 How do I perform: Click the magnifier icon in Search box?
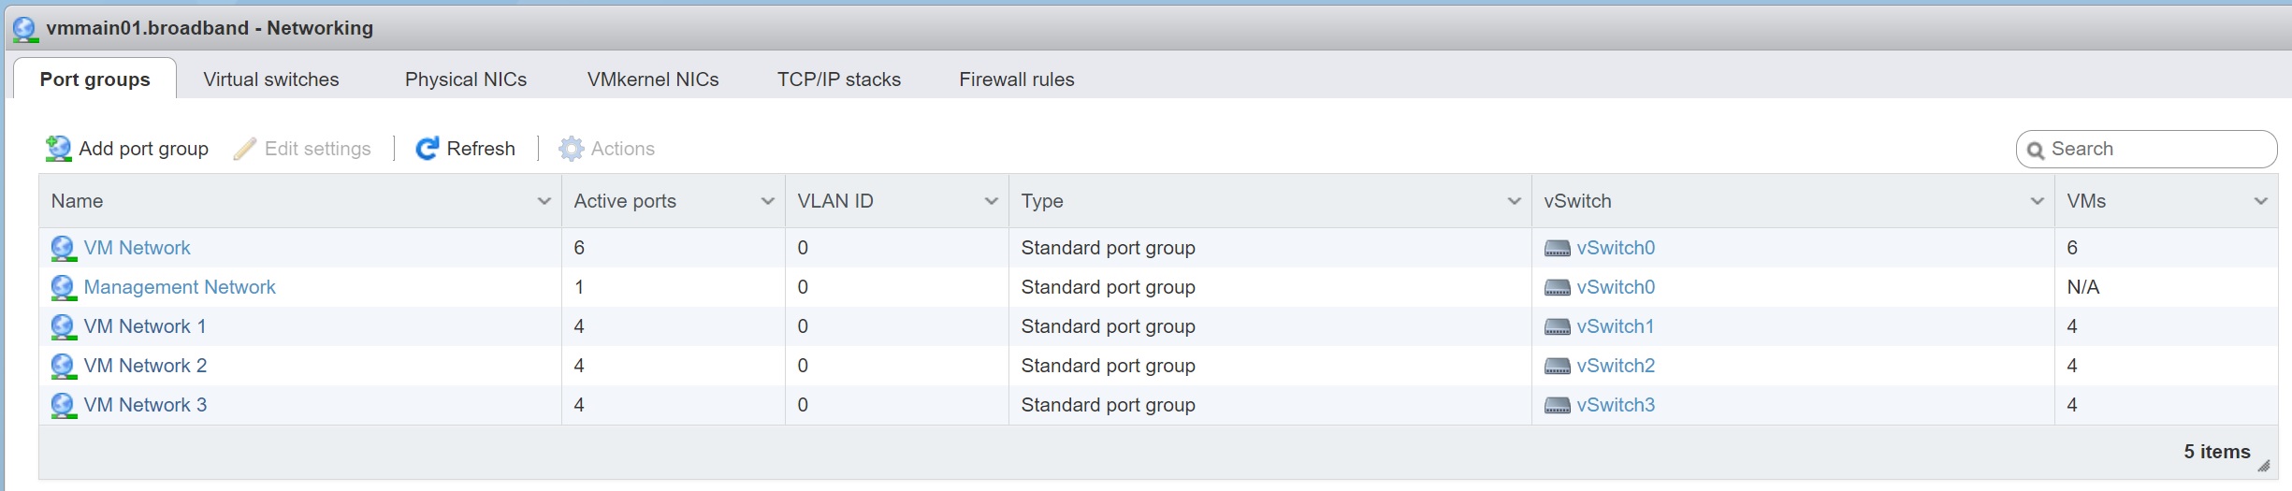[2035, 150]
